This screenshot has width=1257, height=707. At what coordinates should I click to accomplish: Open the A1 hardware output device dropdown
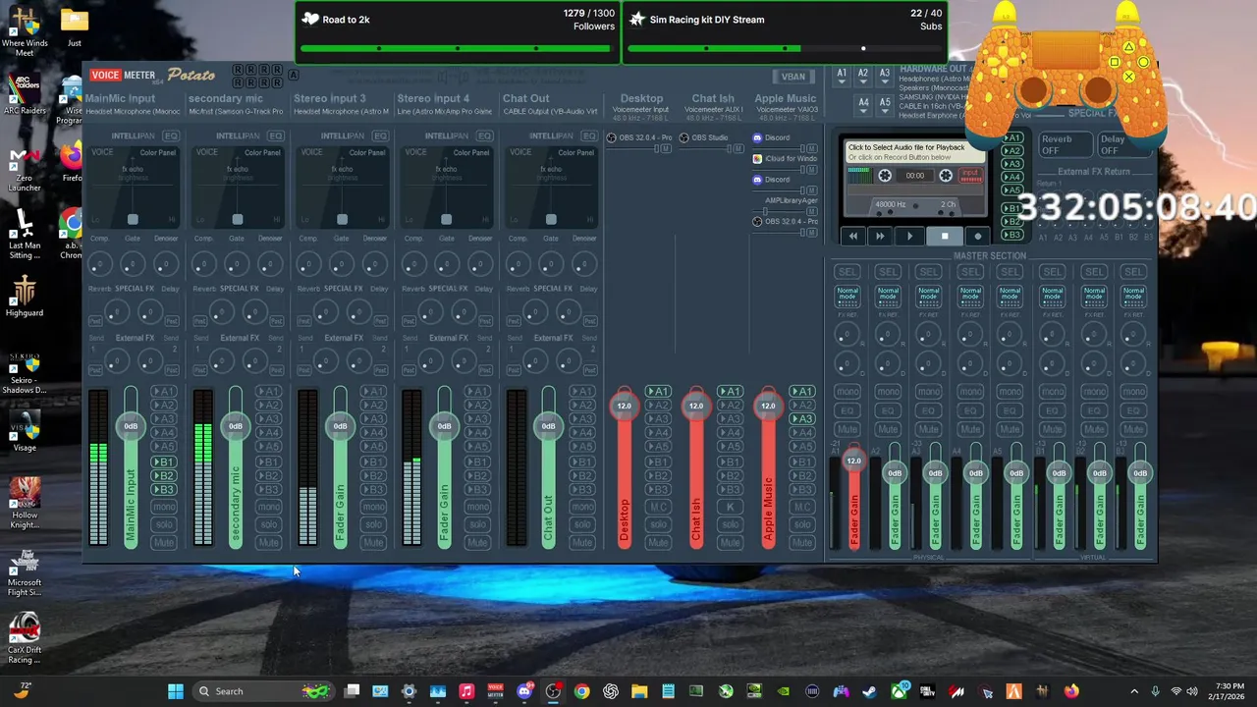842,77
